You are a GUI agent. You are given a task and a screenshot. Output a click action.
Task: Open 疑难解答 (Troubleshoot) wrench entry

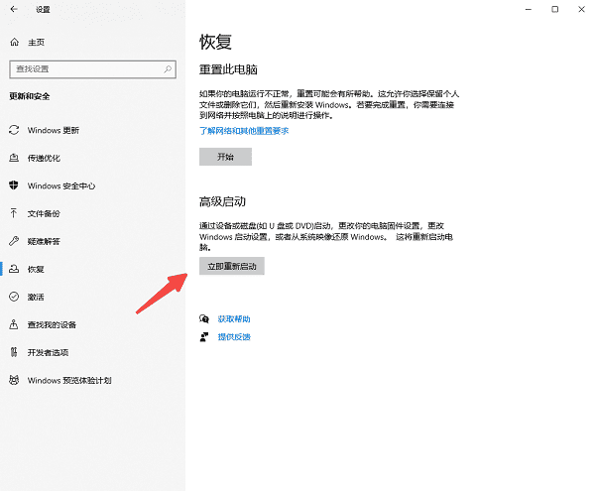tap(43, 241)
